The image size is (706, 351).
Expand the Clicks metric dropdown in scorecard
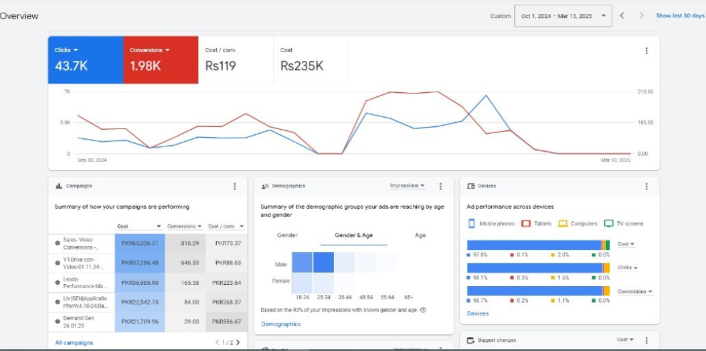[67, 50]
